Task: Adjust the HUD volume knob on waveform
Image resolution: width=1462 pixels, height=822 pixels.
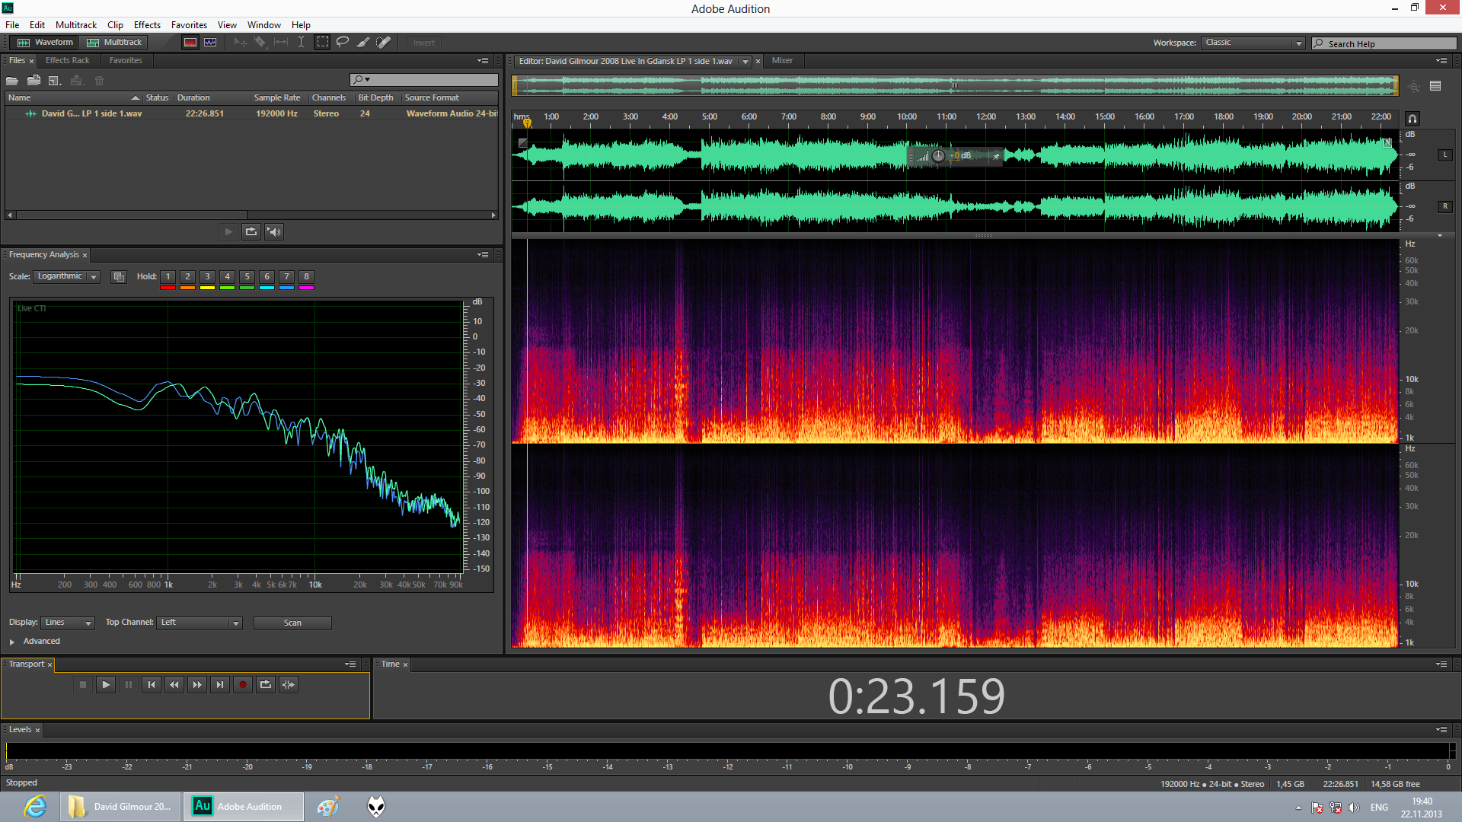Action: [938, 156]
